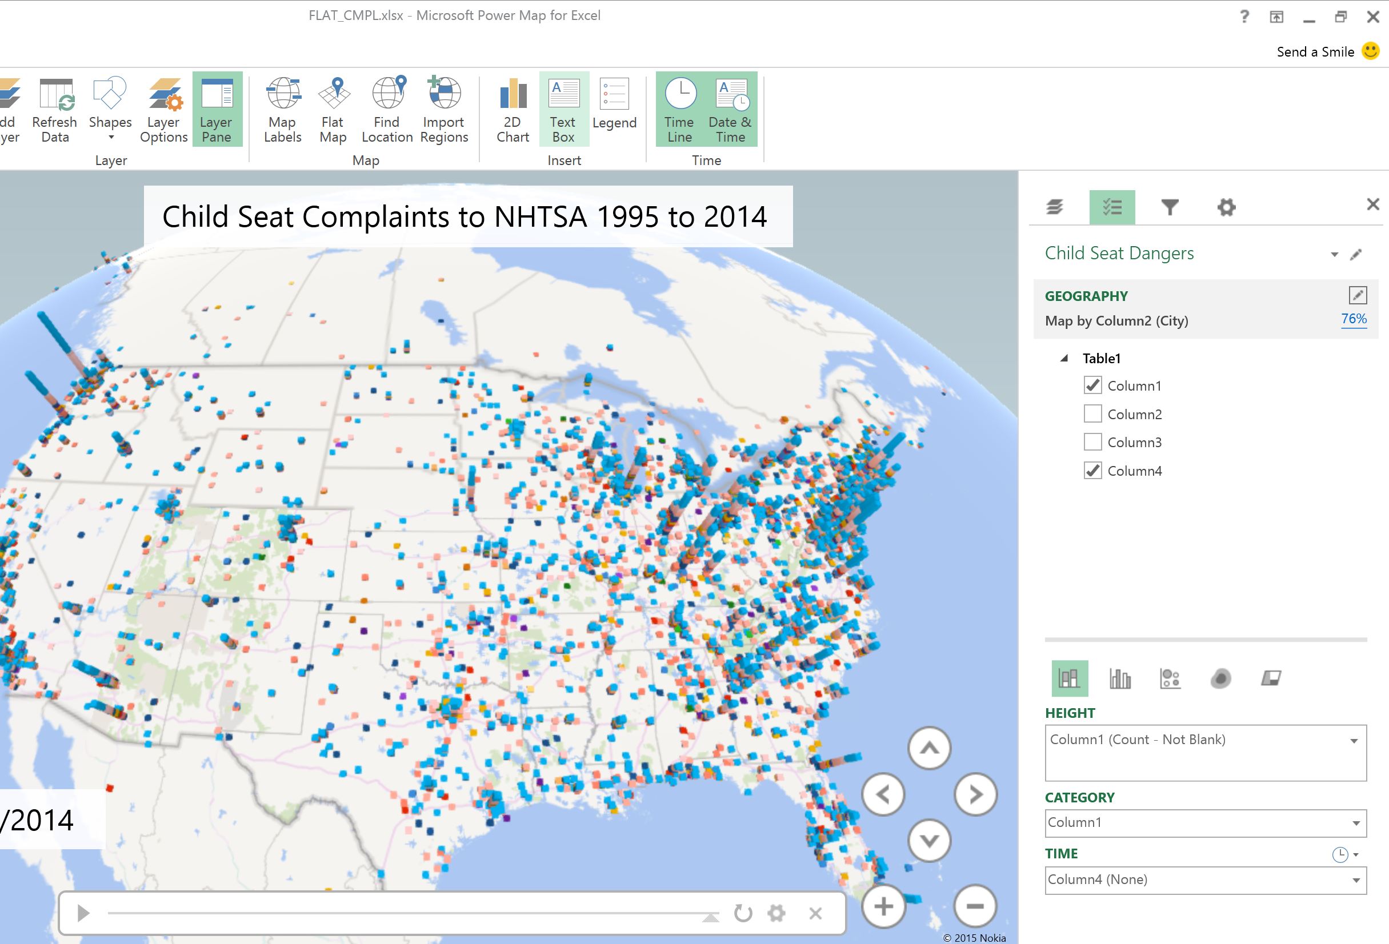Collapse the Table1 tree node
Screen dimensions: 1389x944
click(x=1064, y=359)
